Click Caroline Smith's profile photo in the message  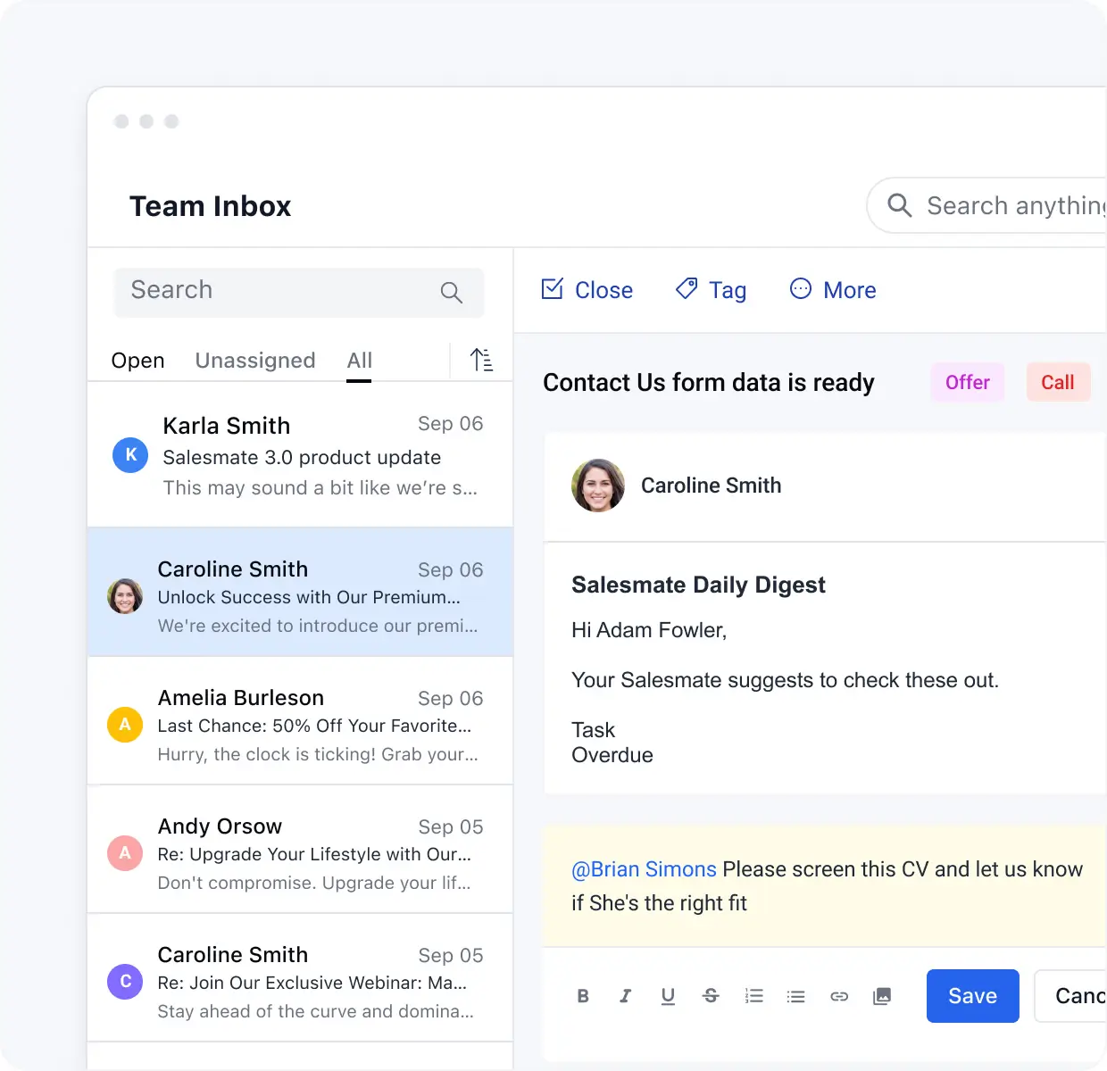pos(598,486)
